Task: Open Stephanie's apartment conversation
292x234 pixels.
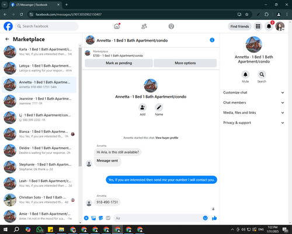Action: click(x=39, y=167)
